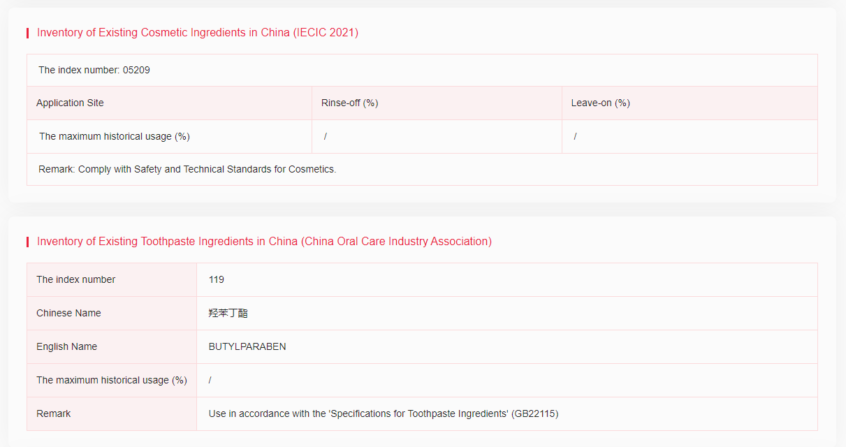Click the Leave-on (%) column header
This screenshot has width=846, height=447.
tap(600, 103)
